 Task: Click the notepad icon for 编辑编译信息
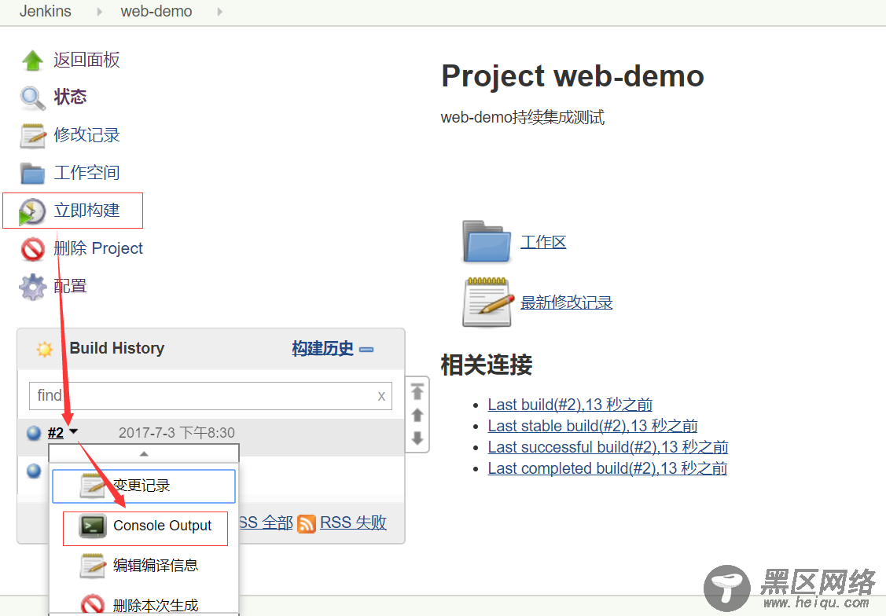point(94,566)
